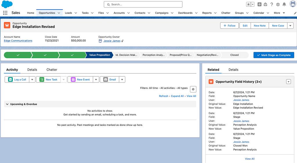Image resolution: width=297 pixels, height=163 pixels.
Task: Open the Help question mark icon
Action: pyautogui.click(x=272, y=4)
